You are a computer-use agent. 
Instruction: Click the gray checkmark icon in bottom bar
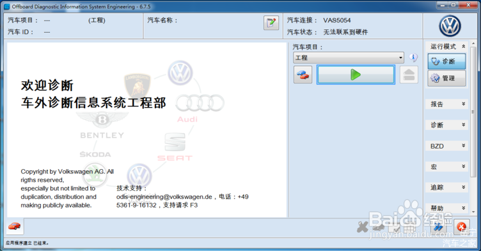395,228
